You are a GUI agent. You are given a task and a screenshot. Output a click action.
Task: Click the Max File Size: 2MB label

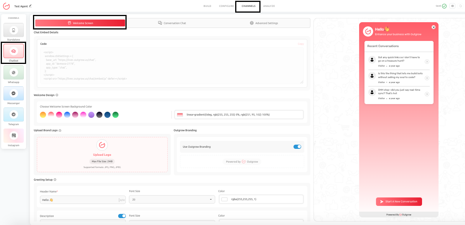point(102,161)
